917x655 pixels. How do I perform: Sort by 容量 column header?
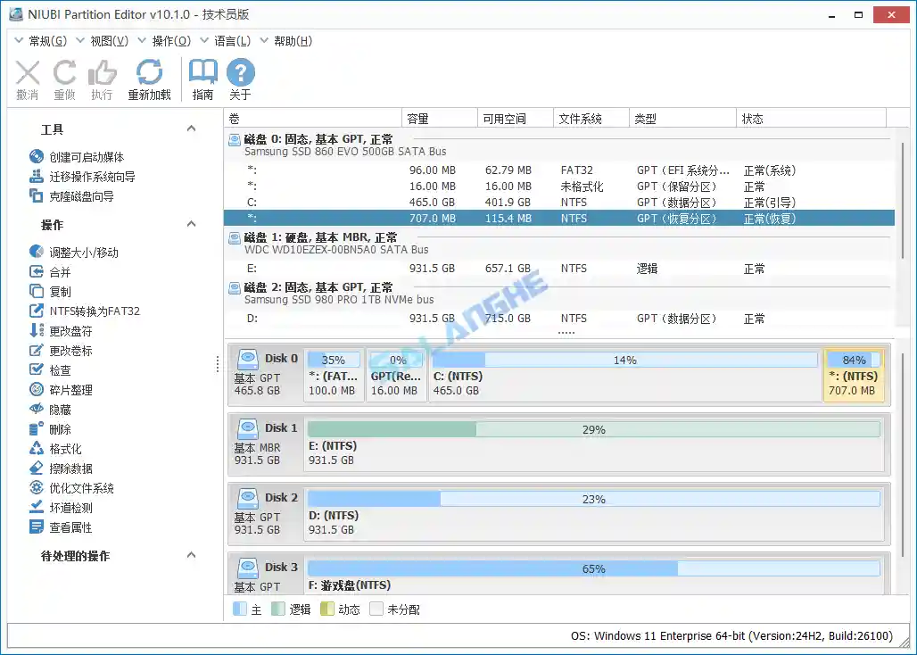pos(440,119)
